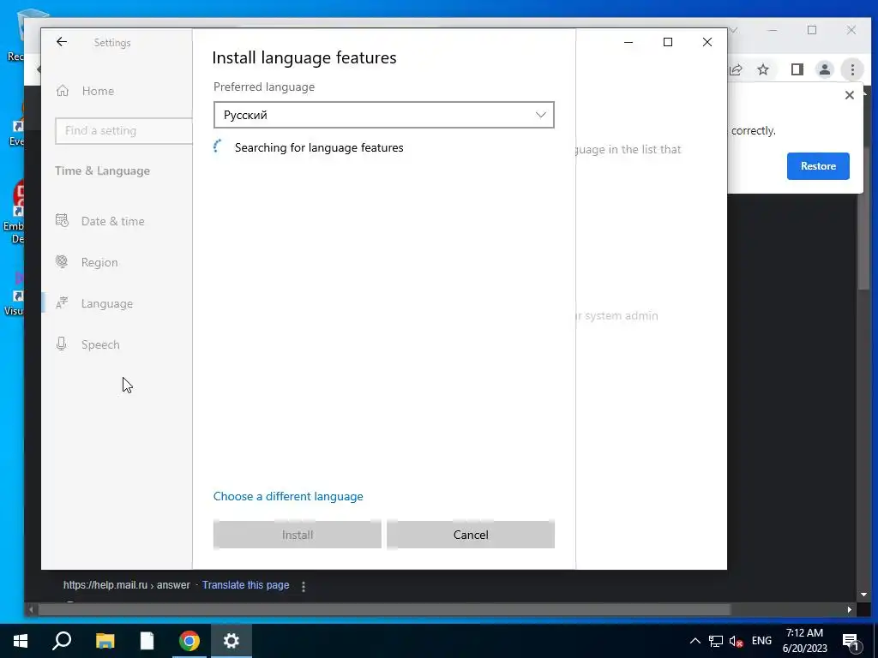Screen dimensions: 878x658
Task: Click the Install button
Action: point(298,535)
